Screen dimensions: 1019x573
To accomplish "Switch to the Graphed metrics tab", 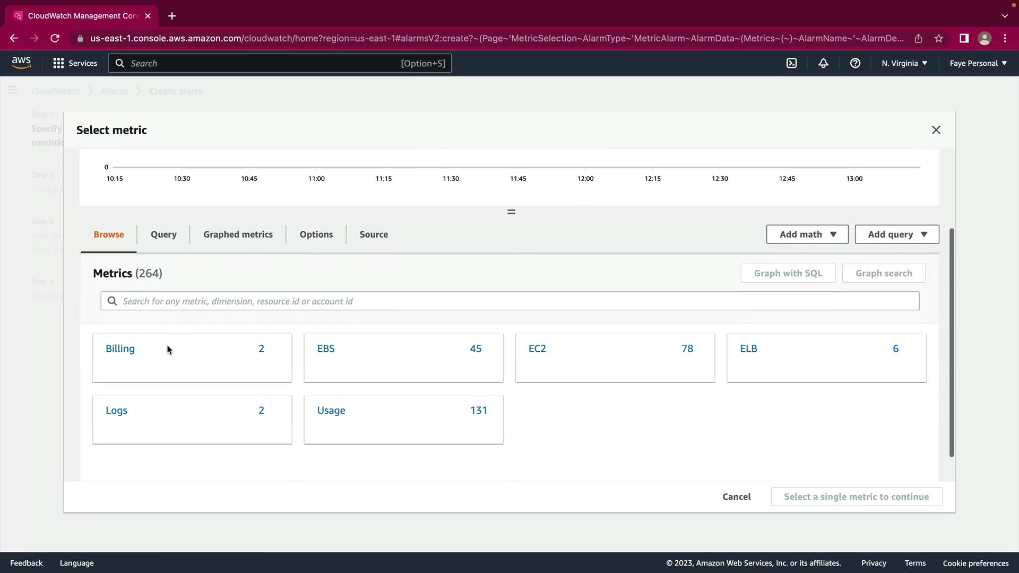I will [238, 235].
